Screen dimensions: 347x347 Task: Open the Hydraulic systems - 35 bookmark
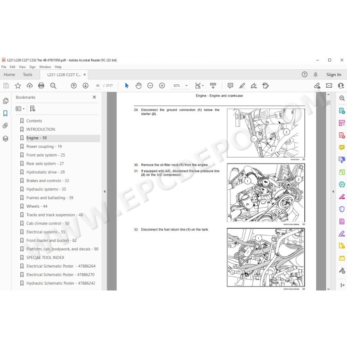[46, 189]
